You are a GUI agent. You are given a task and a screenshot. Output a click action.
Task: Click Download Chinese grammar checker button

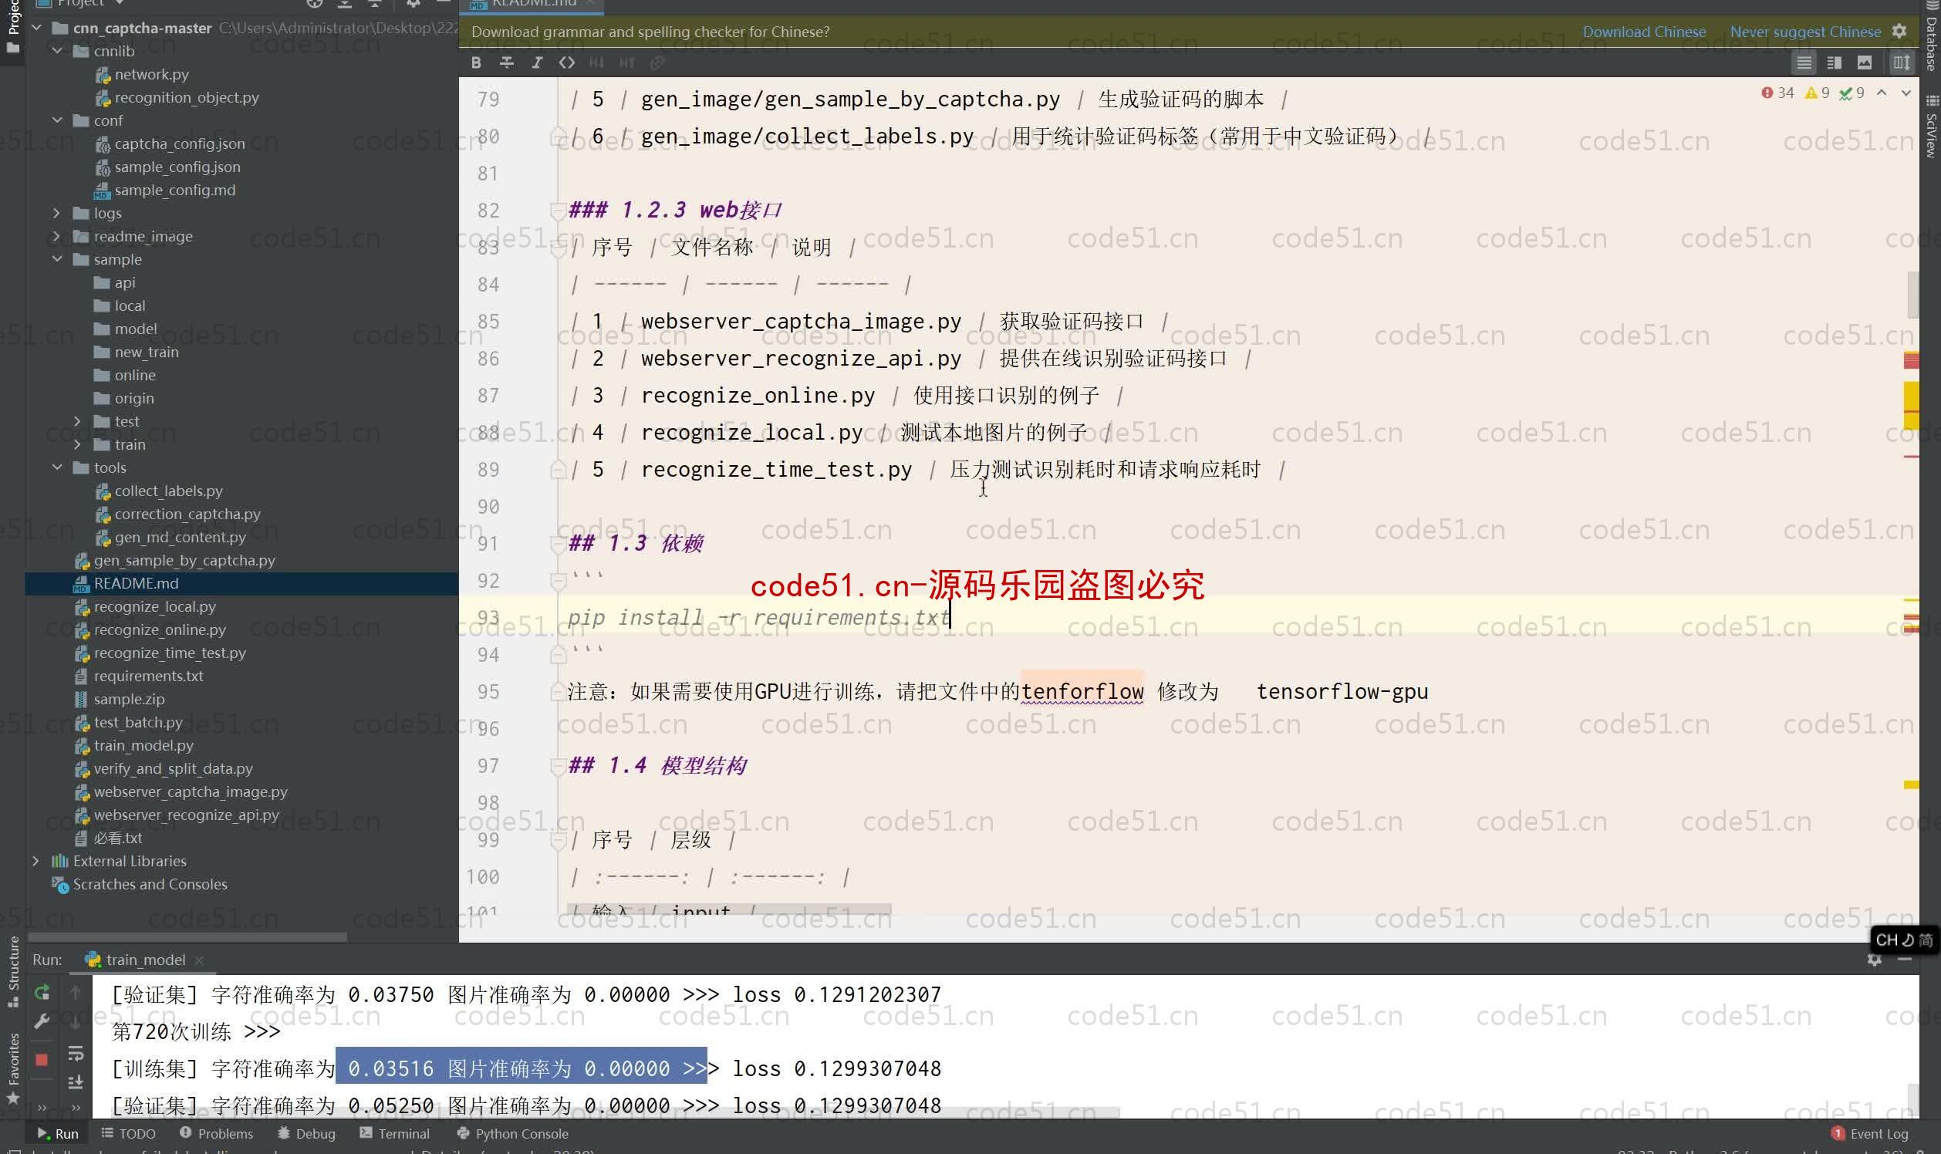(1646, 32)
